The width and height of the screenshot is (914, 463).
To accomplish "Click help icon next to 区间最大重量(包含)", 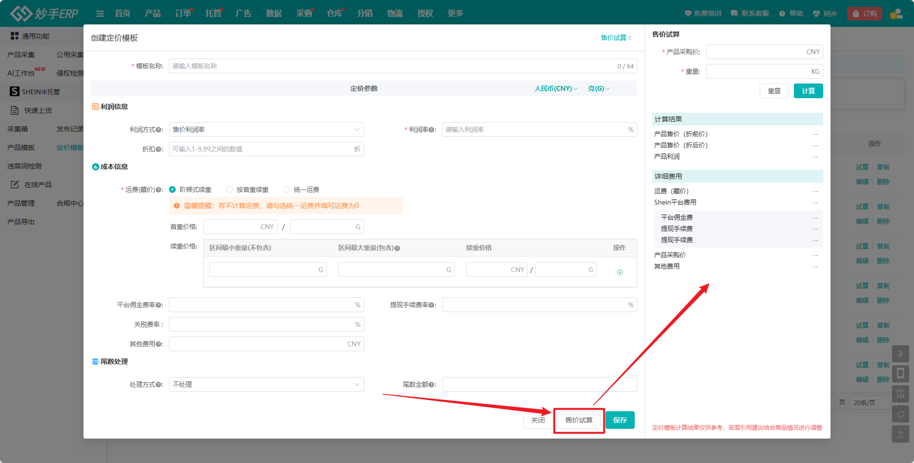I will (x=397, y=248).
